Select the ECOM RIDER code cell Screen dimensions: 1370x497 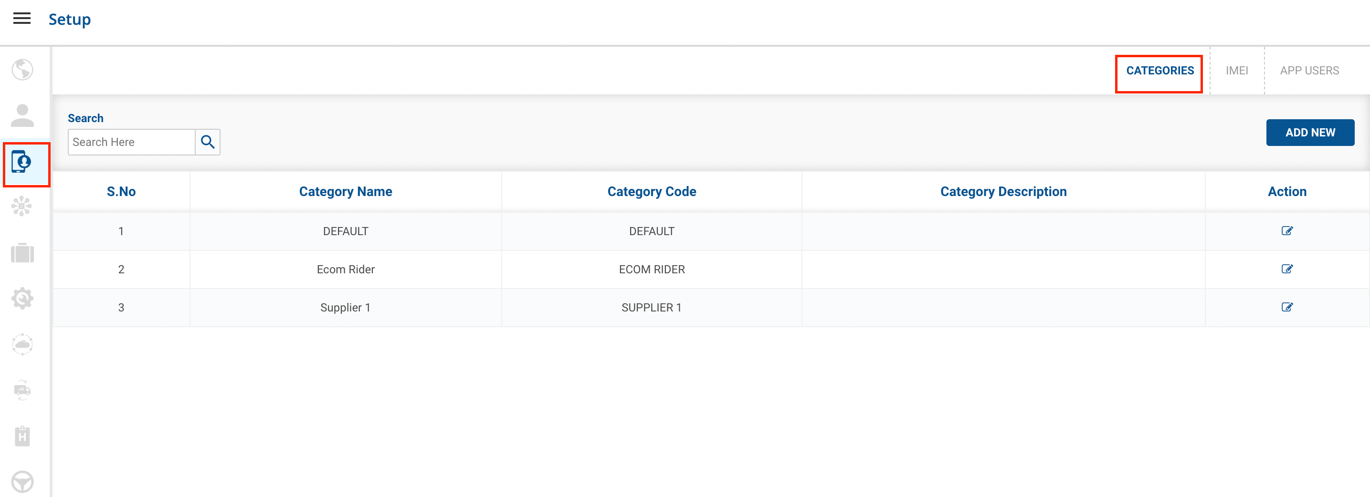[x=652, y=269]
